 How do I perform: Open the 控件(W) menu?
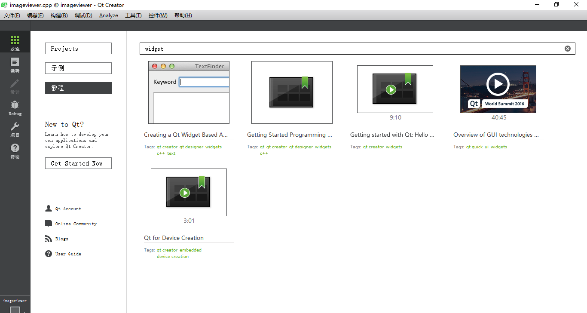tap(158, 15)
